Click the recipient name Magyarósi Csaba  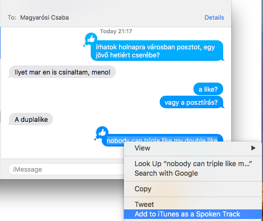click(x=44, y=18)
